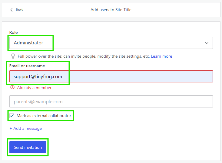Click the lightbulb hint icon
222x163 pixels.
tap(13, 56)
